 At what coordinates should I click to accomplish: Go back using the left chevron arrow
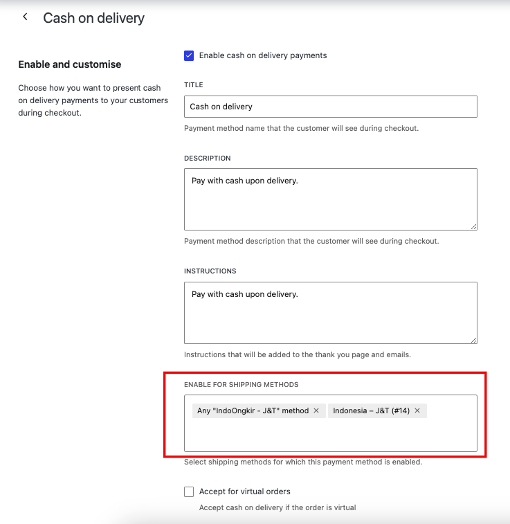coord(25,17)
